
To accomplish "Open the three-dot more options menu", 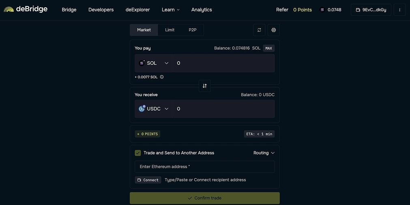I will click(x=399, y=10).
